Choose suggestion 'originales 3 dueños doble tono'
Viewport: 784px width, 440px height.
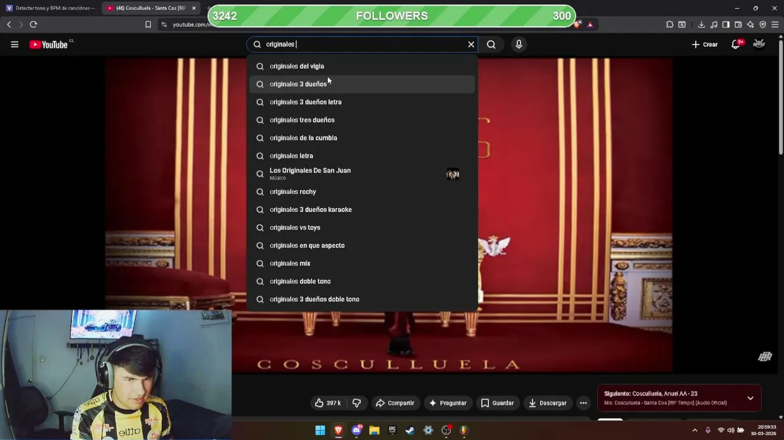point(362,299)
